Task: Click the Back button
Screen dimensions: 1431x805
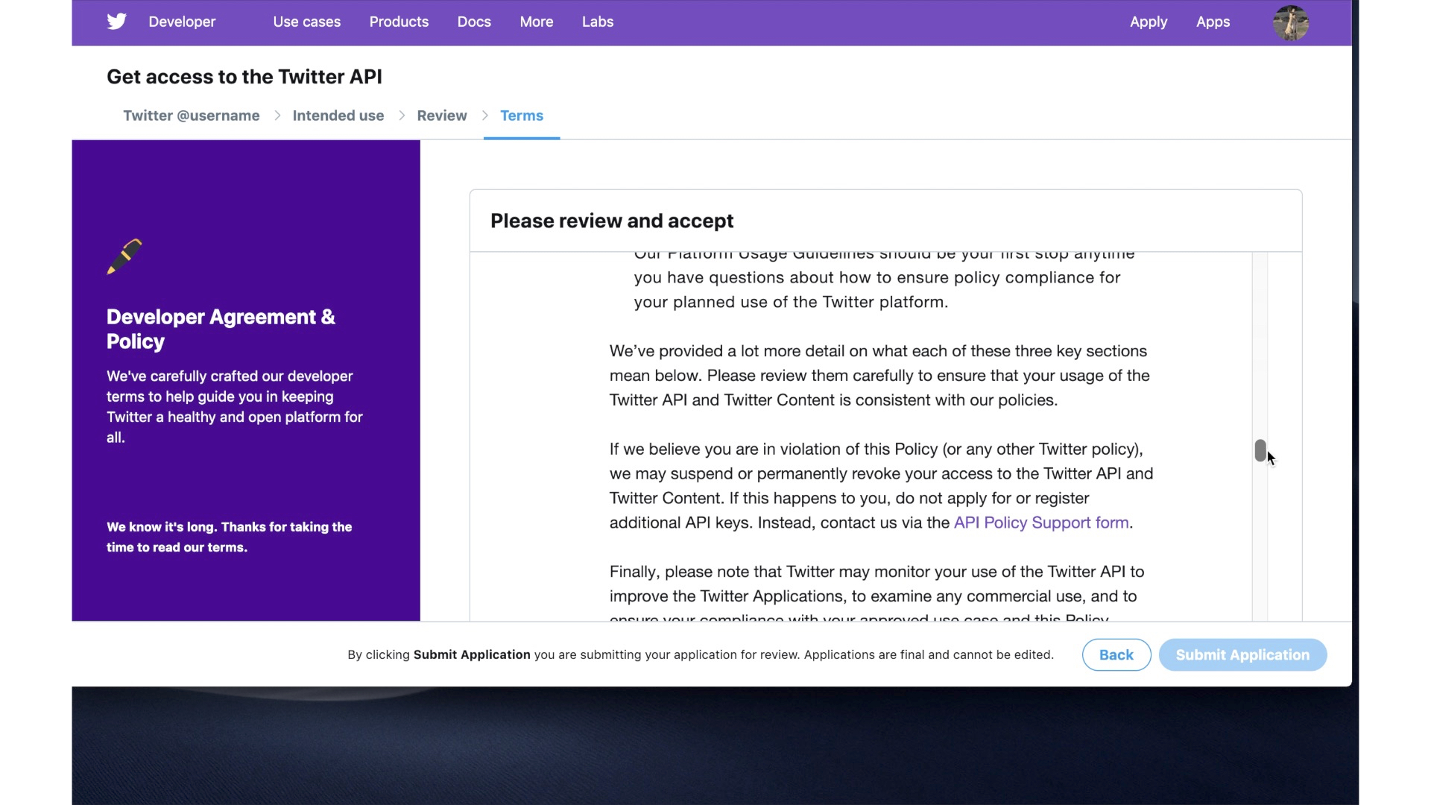Action: (x=1116, y=654)
